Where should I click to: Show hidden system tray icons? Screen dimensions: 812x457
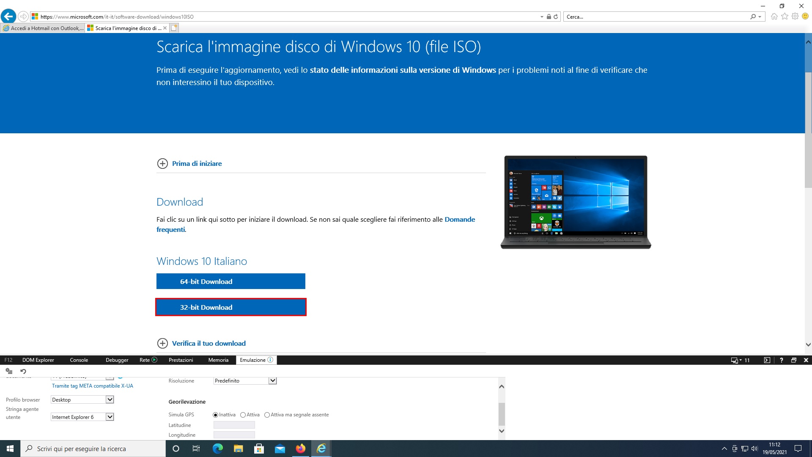coord(724,449)
